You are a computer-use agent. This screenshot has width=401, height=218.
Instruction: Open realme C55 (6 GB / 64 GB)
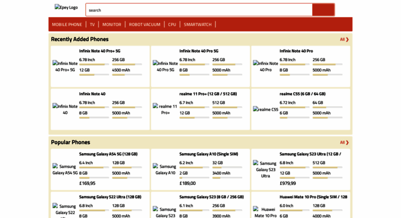302,94
